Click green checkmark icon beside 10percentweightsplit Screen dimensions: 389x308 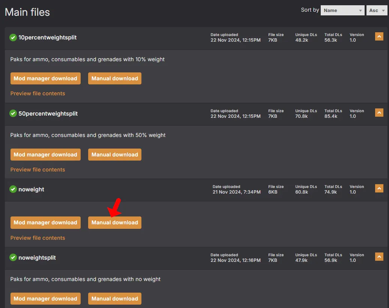[13, 38]
